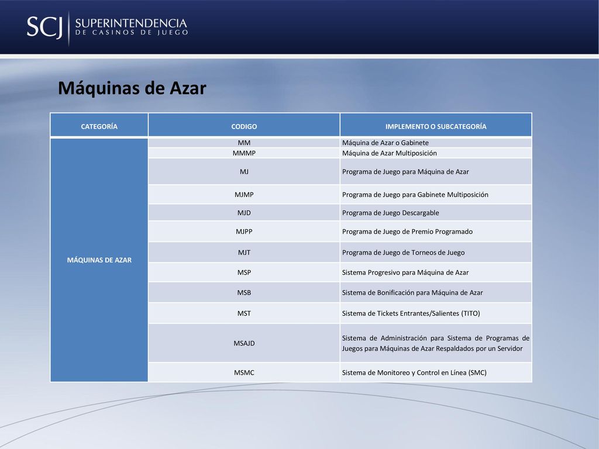599x449 pixels.
Task: Select 'Máquina de Azar Multiposición' cell
Action: tap(436, 153)
